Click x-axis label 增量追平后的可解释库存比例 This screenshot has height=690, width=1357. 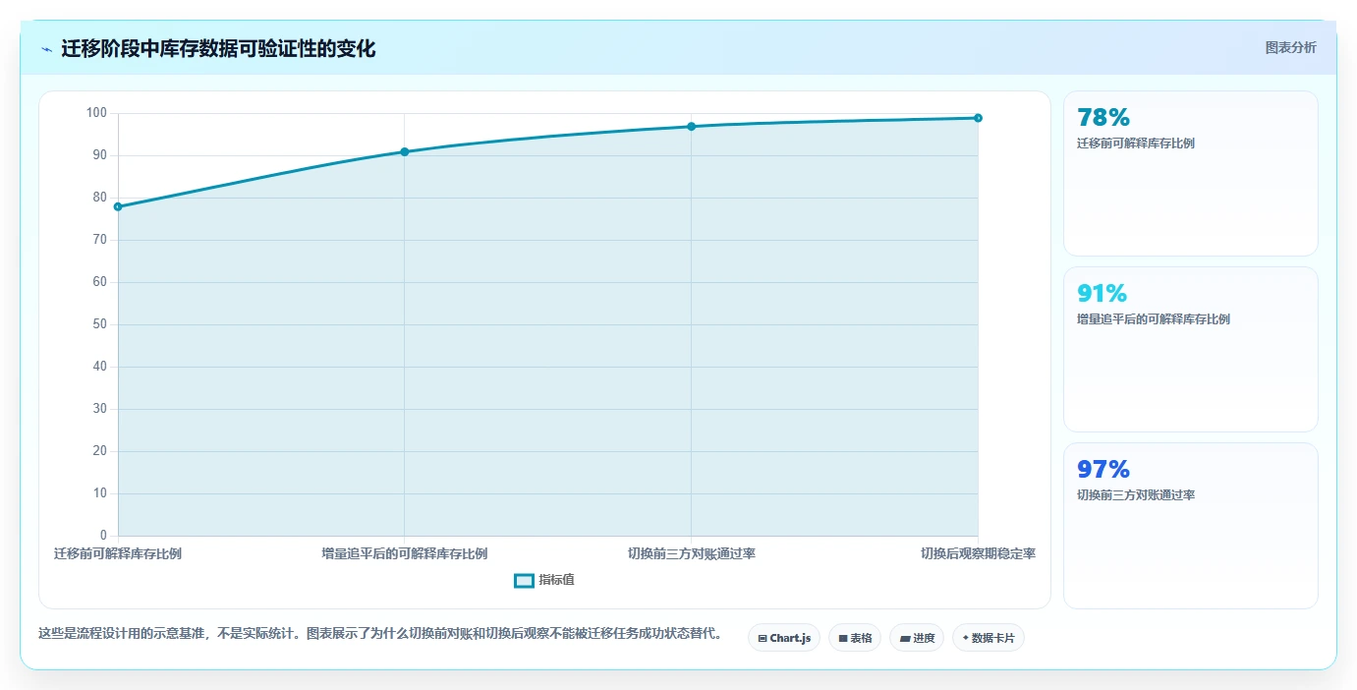click(x=404, y=553)
